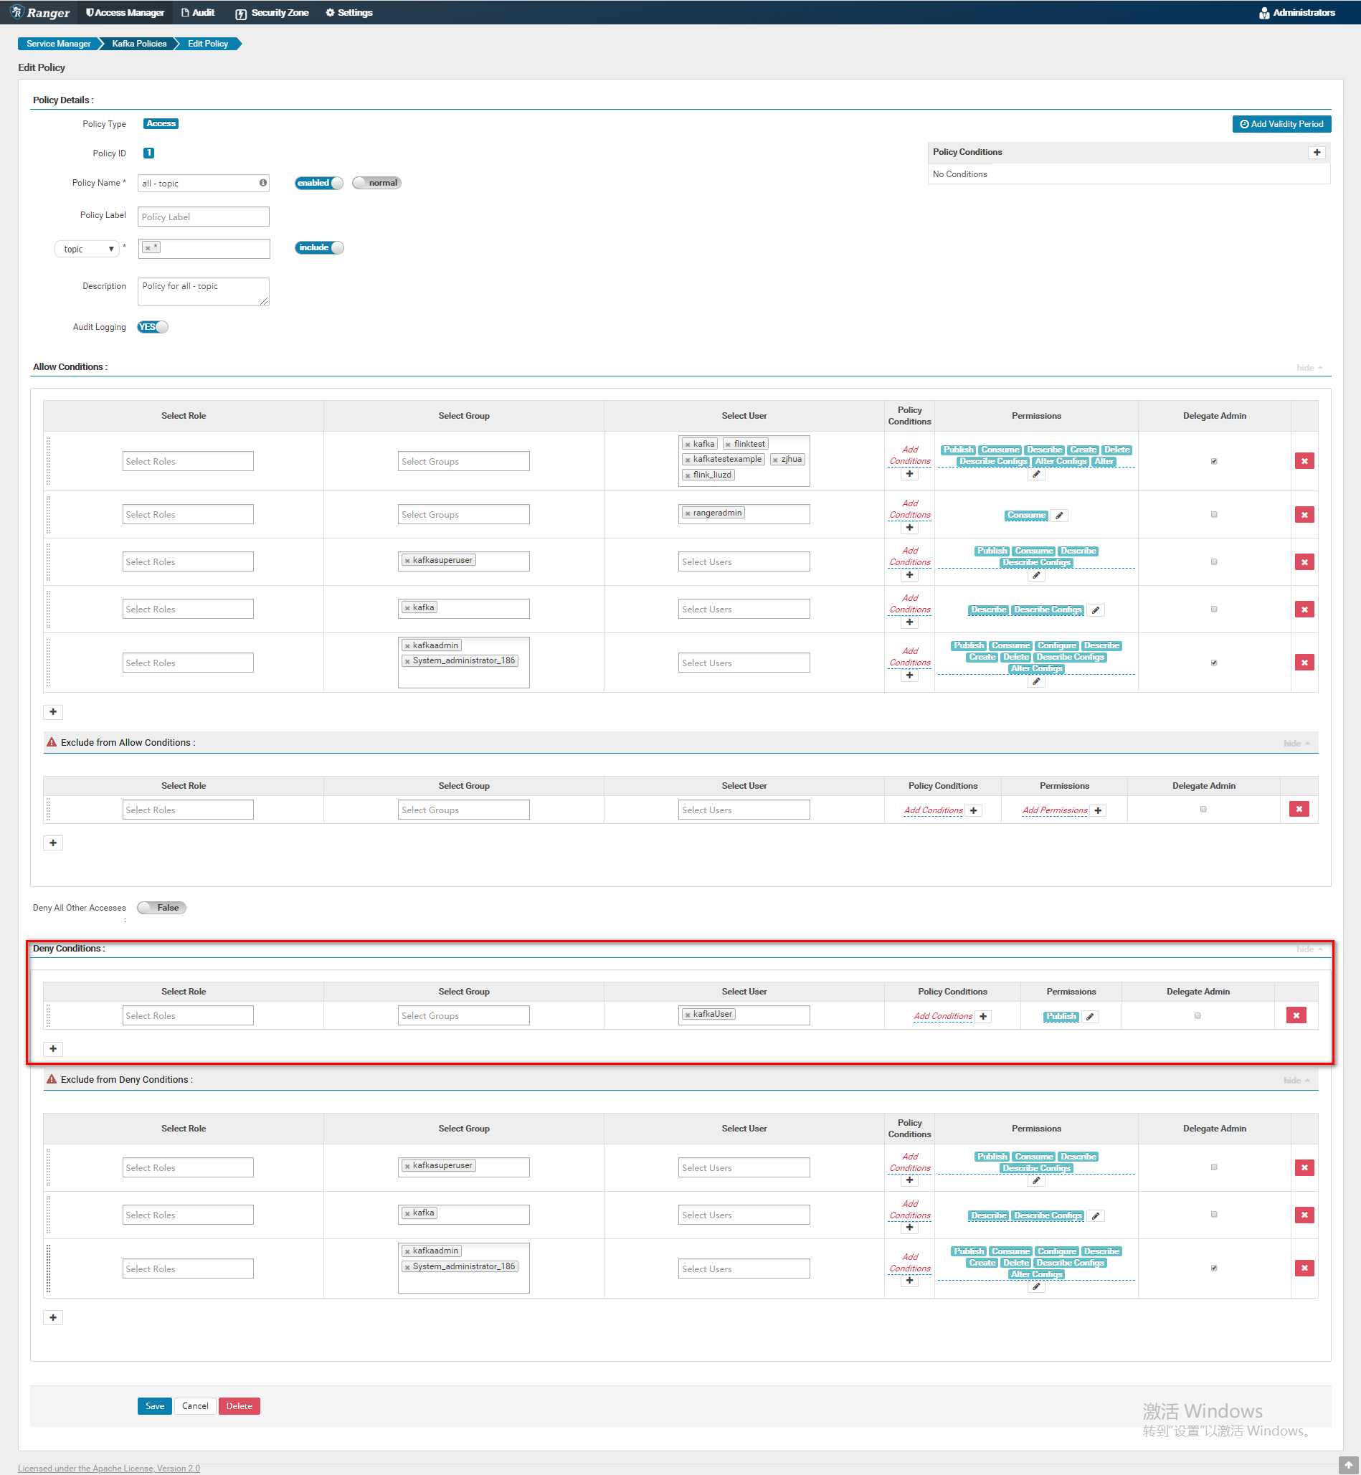The width and height of the screenshot is (1361, 1475).
Task: Remove kafka user tag from first row
Action: 688,445
